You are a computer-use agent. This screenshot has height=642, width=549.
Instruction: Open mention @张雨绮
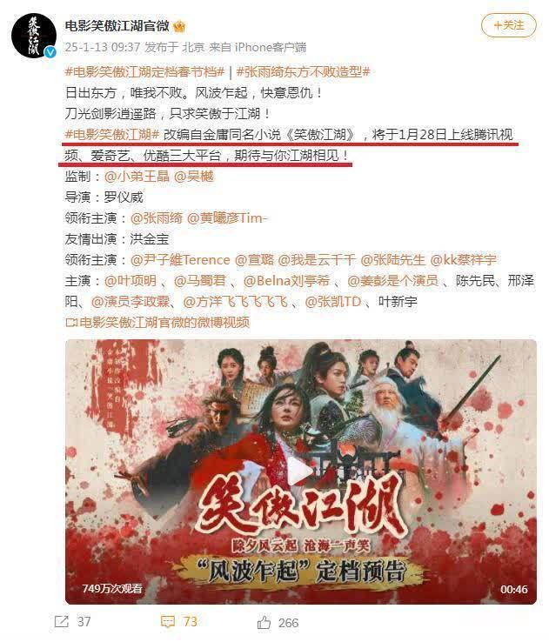click(156, 218)
